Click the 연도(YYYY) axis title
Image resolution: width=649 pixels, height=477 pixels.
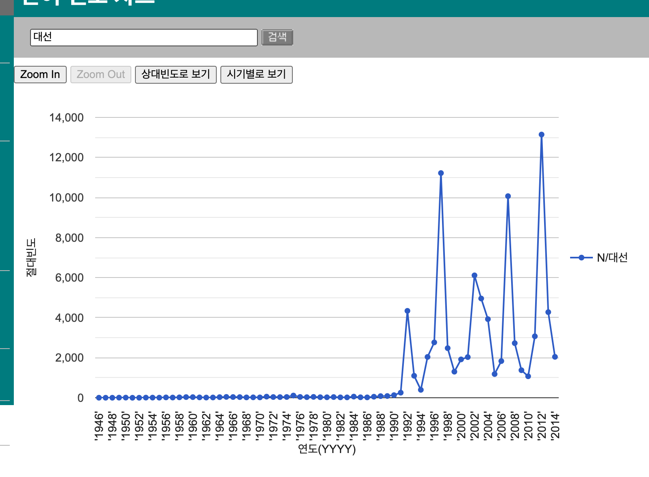pyautogui.click(x=327, y=449)
